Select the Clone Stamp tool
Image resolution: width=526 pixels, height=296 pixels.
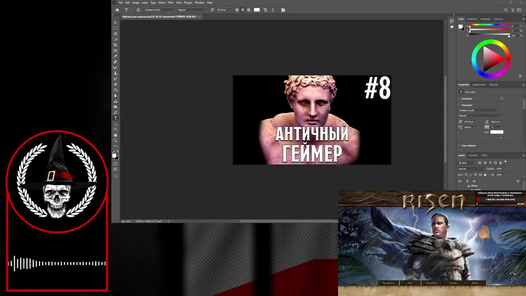point(115,73)
